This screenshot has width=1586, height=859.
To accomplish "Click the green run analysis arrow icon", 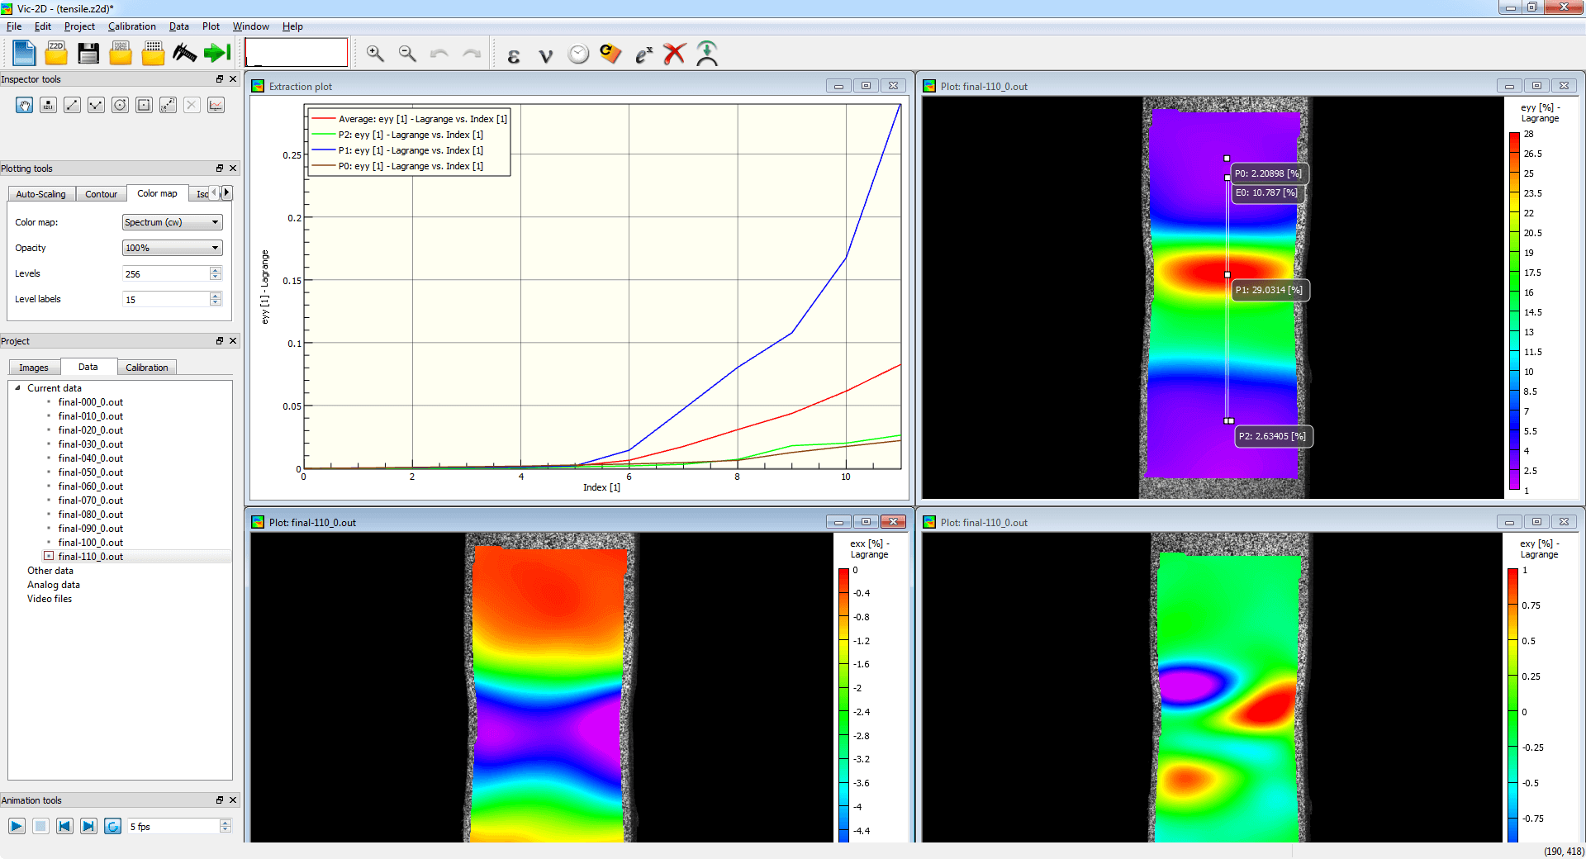I will [217, 54].
